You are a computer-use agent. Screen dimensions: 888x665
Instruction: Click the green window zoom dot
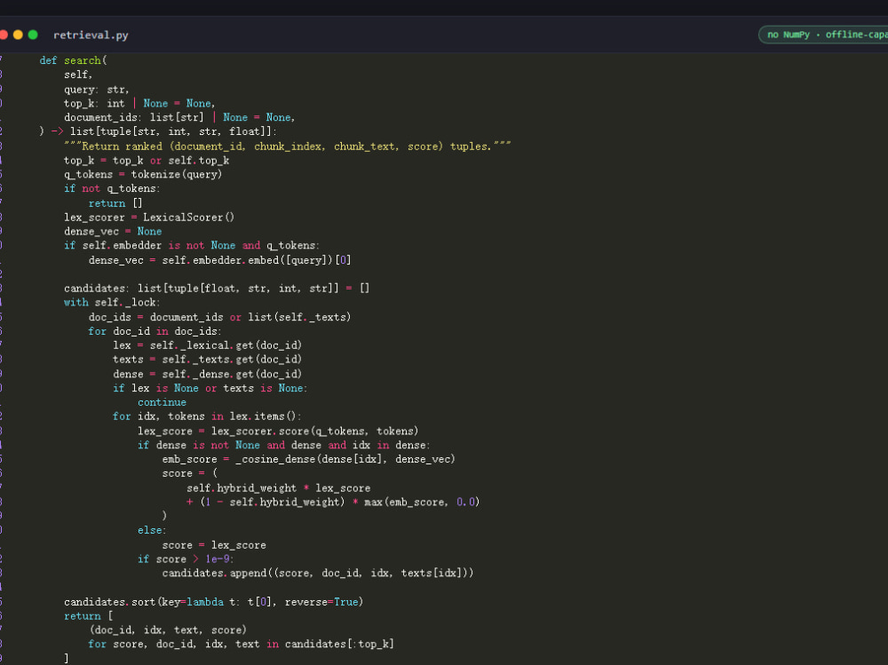tap(33, 35)
